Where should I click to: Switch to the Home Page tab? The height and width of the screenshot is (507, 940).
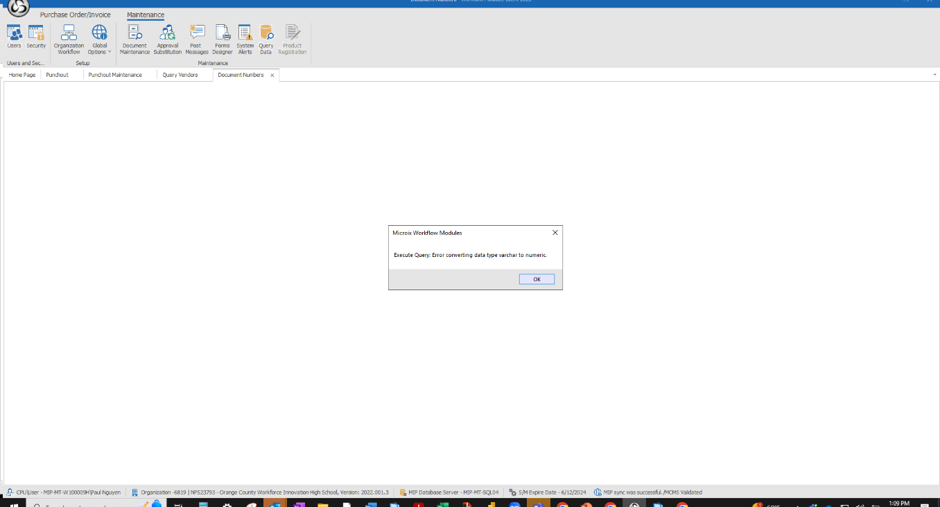22,75
